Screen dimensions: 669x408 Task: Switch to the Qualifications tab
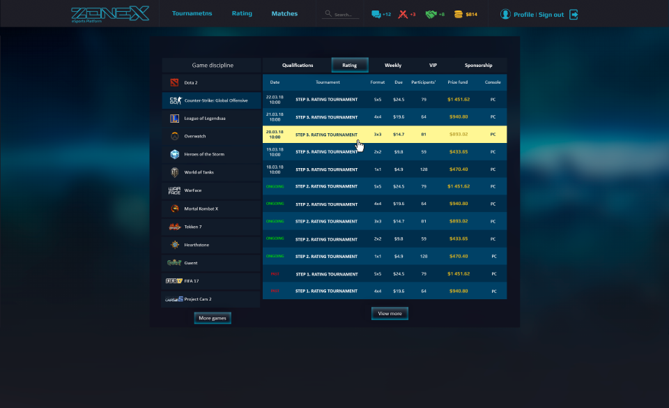298,66
